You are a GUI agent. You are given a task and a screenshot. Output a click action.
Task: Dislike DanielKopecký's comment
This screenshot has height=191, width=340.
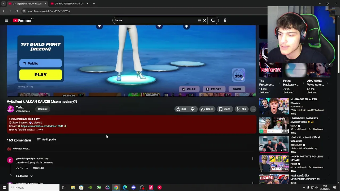click(x=27, y=168)
